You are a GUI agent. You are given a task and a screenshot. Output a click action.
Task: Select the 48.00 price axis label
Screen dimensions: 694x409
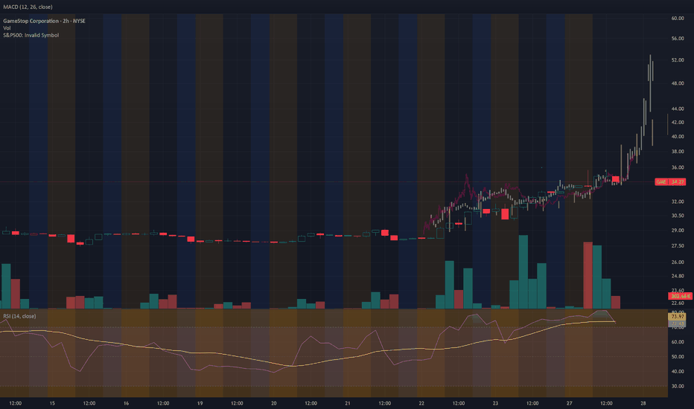[x=677, y=83]
